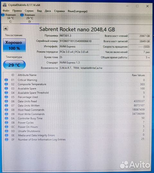Click the rotation rate value ---- (SSD)

pyautogui.click(x=139, y=47)
